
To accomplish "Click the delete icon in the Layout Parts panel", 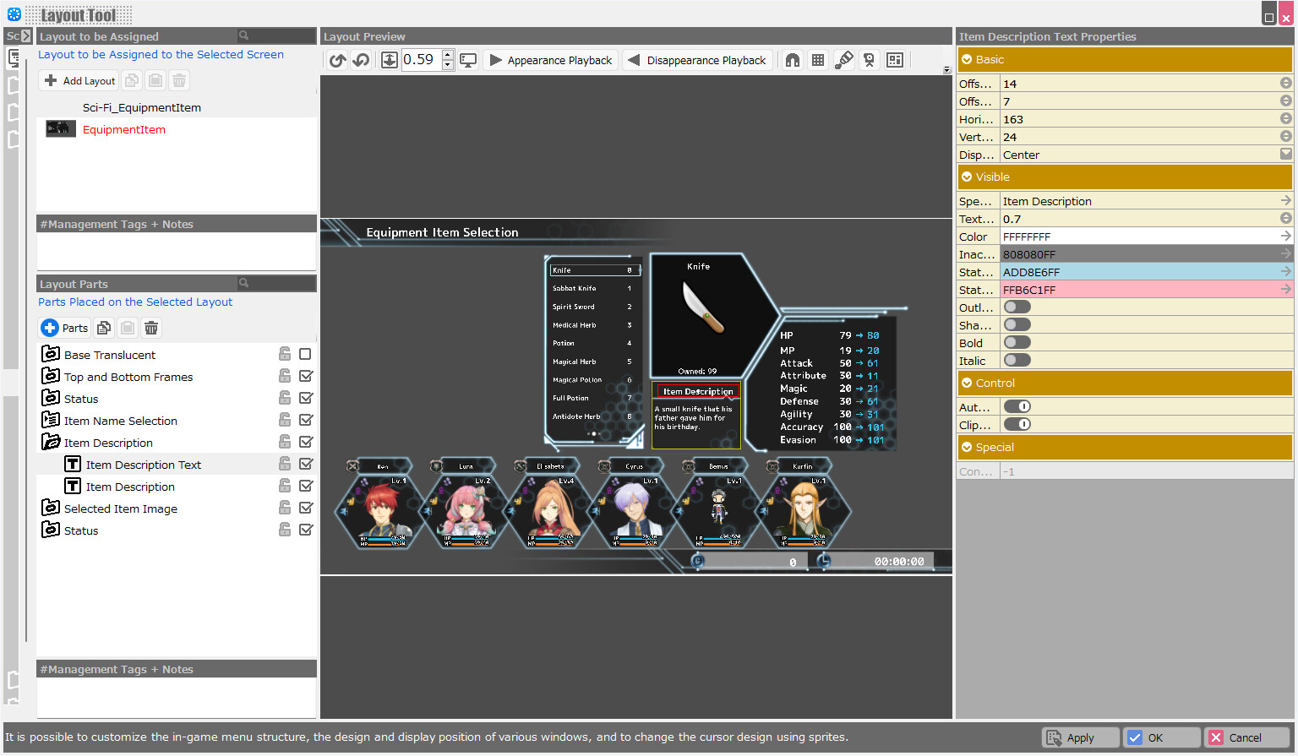I will pyautogui.click(x=151, y=328).
